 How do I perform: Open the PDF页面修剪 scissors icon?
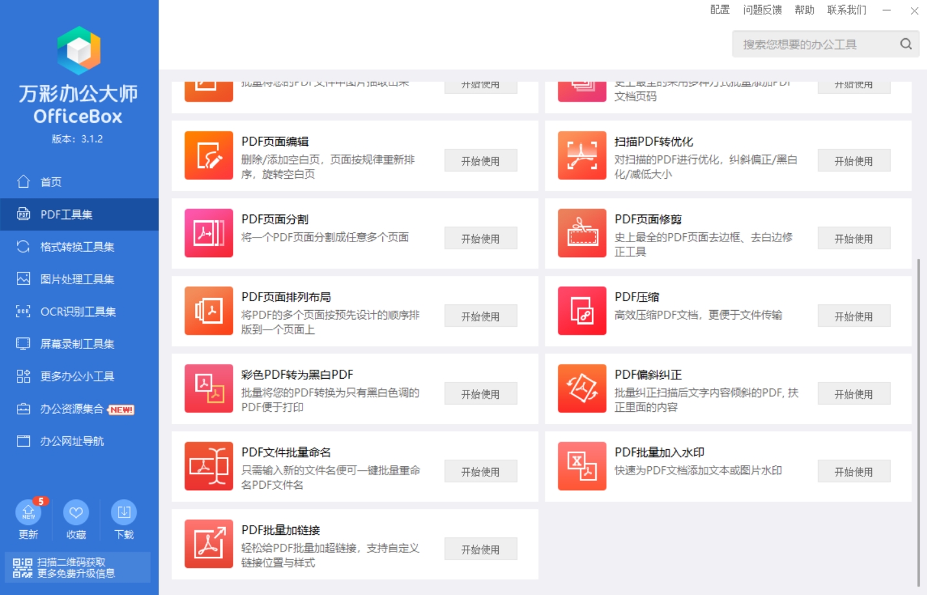point(582,233)
